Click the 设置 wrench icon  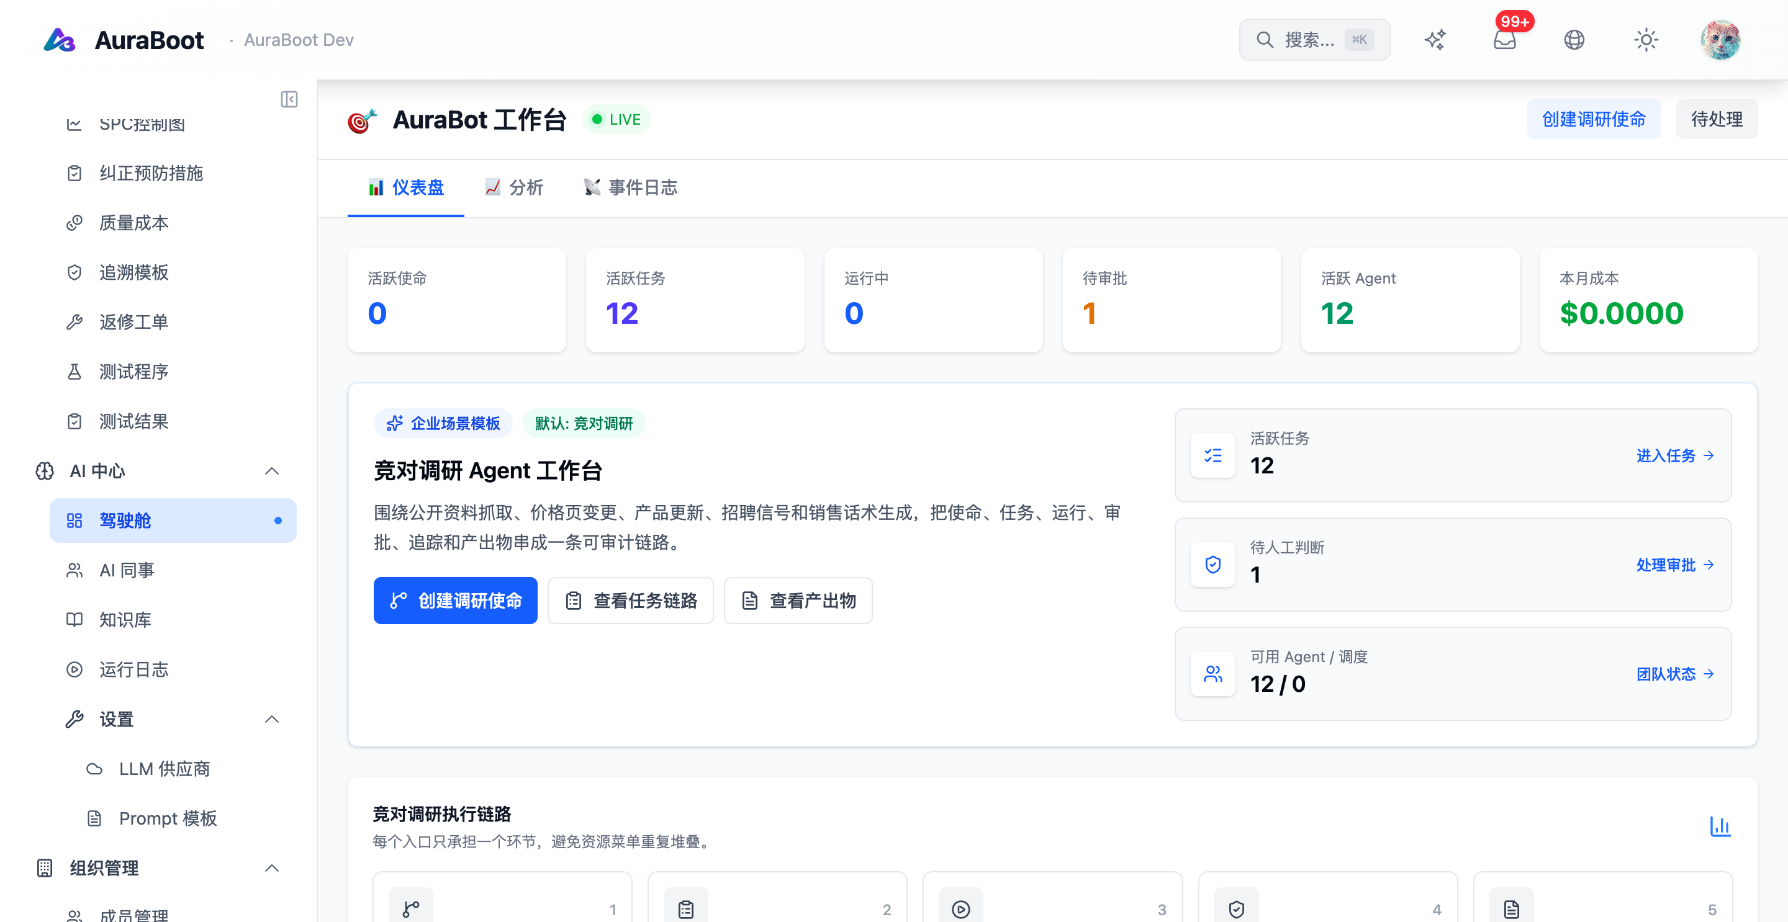74,720
